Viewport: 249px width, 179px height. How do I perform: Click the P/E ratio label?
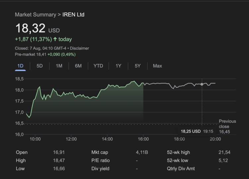click(x=101, y=160)
